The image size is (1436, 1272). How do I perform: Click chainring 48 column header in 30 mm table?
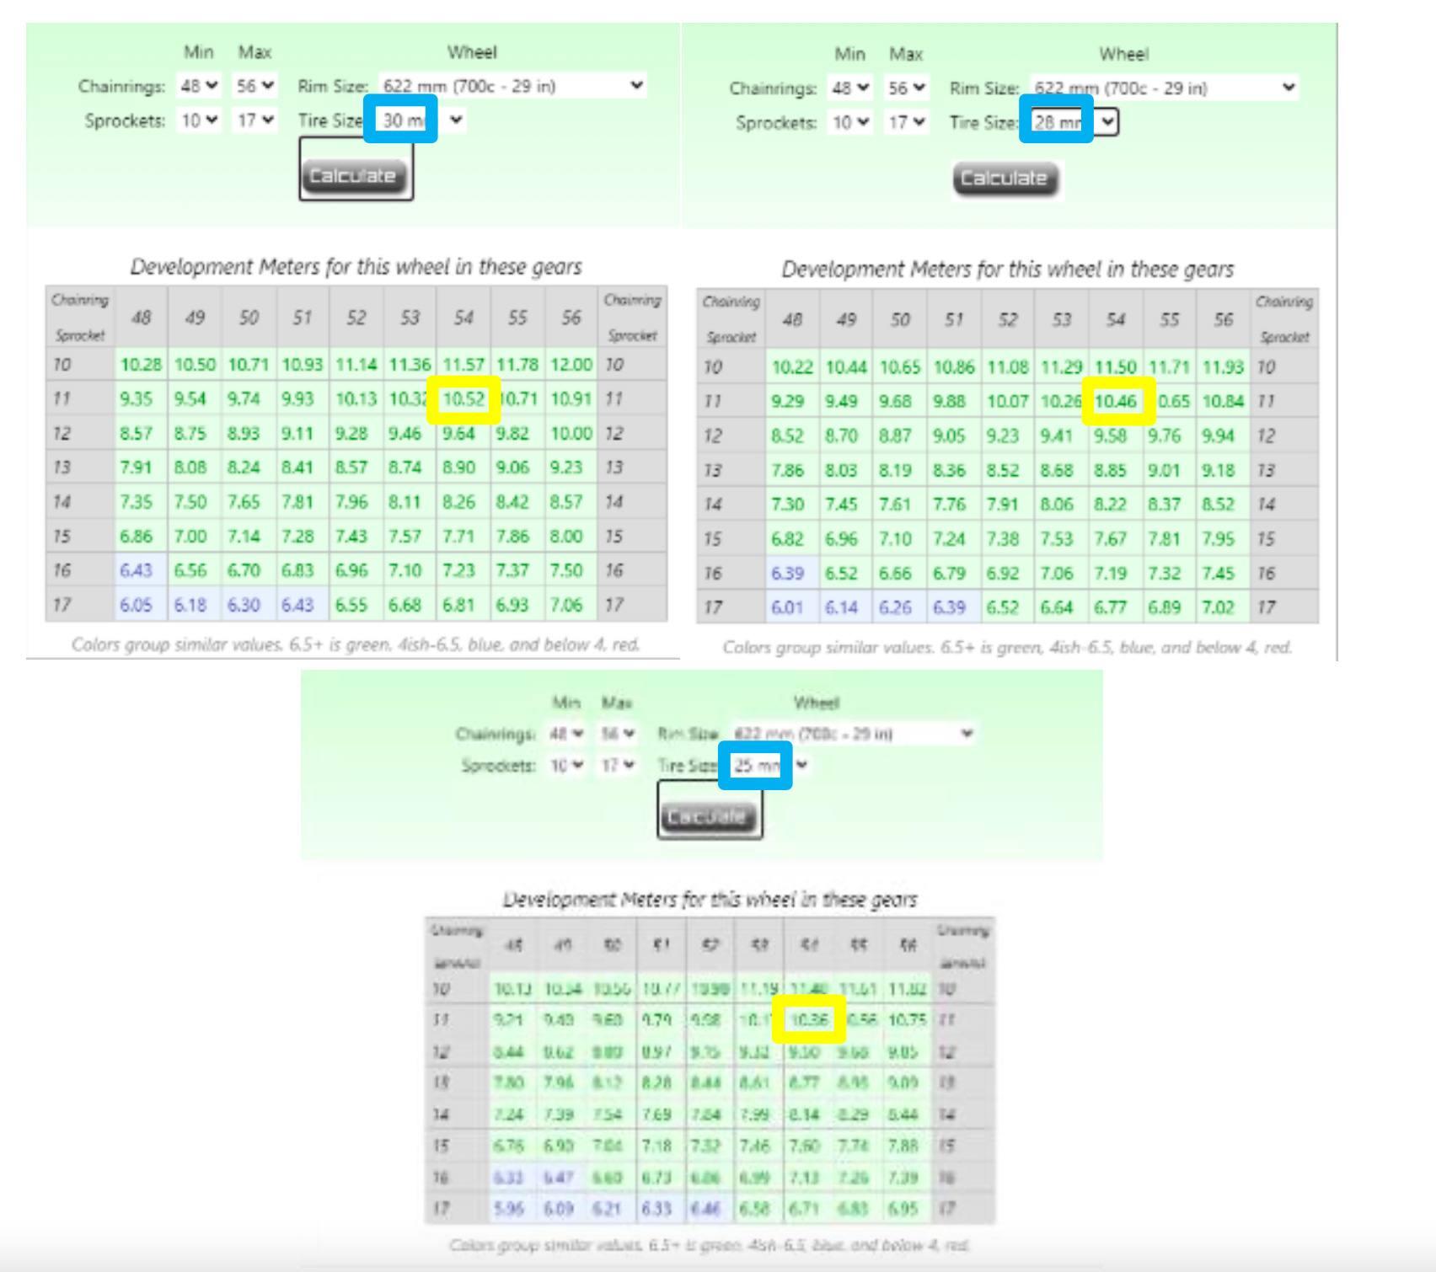tap(141, 318)
